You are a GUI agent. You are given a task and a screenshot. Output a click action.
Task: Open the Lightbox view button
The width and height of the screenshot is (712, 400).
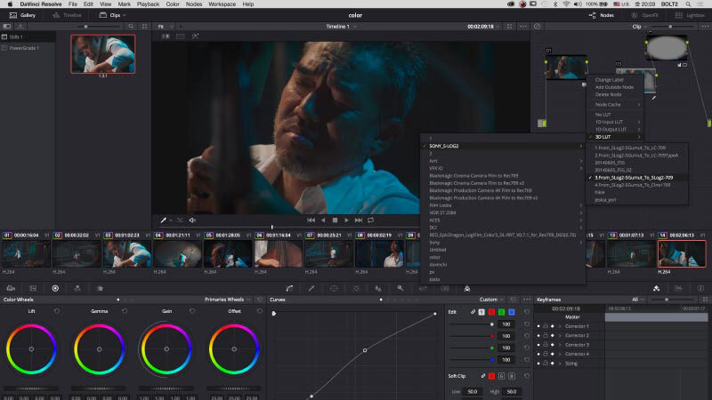(x=689, y=15)
